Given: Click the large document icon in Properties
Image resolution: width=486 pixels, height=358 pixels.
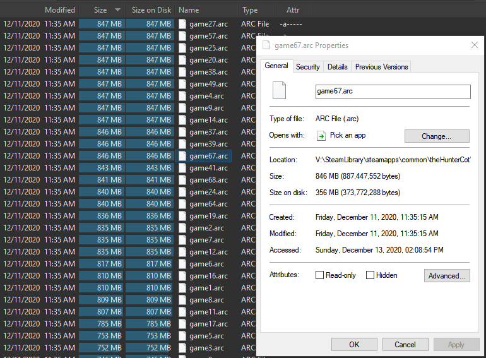Looking at the screenshot, I should [279, 91].
